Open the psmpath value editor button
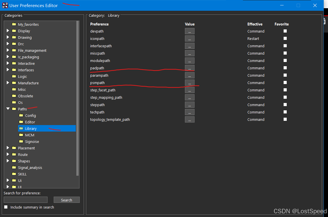The image size is (328, 217). (x=189, y=83)
